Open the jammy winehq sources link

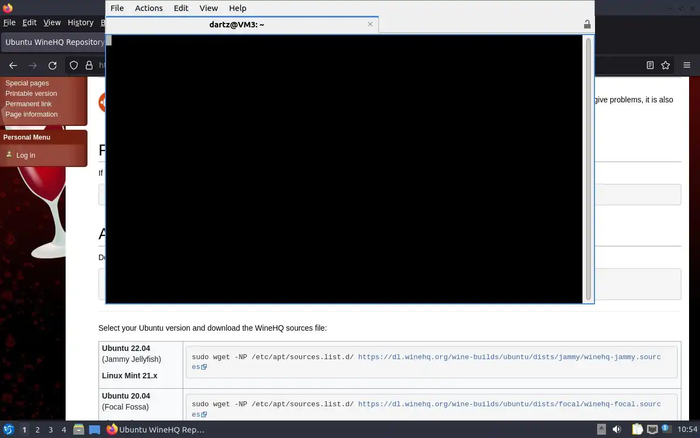427,362
